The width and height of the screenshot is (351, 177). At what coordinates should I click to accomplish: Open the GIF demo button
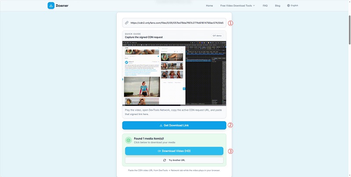(217, 36)
